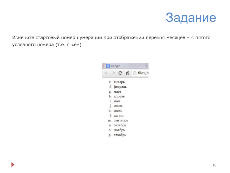Click the instruction text starting "Измените стартовый номер"
Image resolution: width=230 pixels, height=173 pixels.
(111, 41)
